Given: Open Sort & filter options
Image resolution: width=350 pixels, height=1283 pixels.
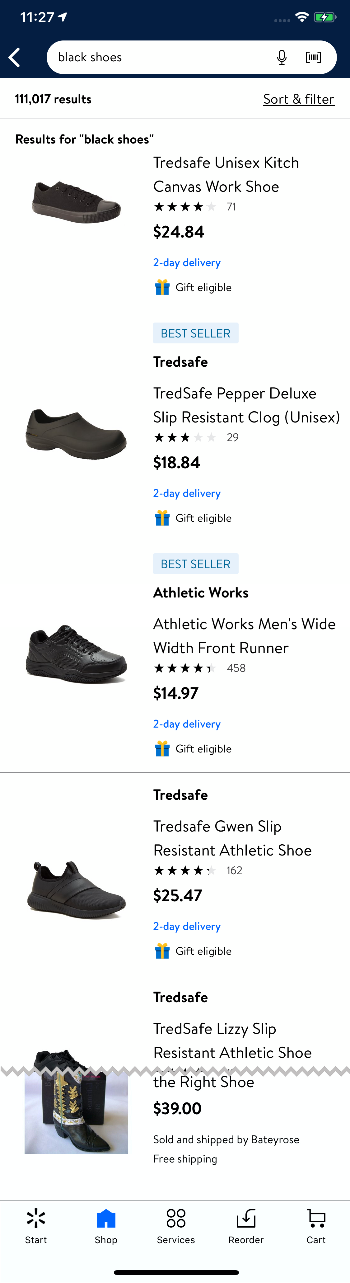Looking at the screenshot, I should coord(298,99).
